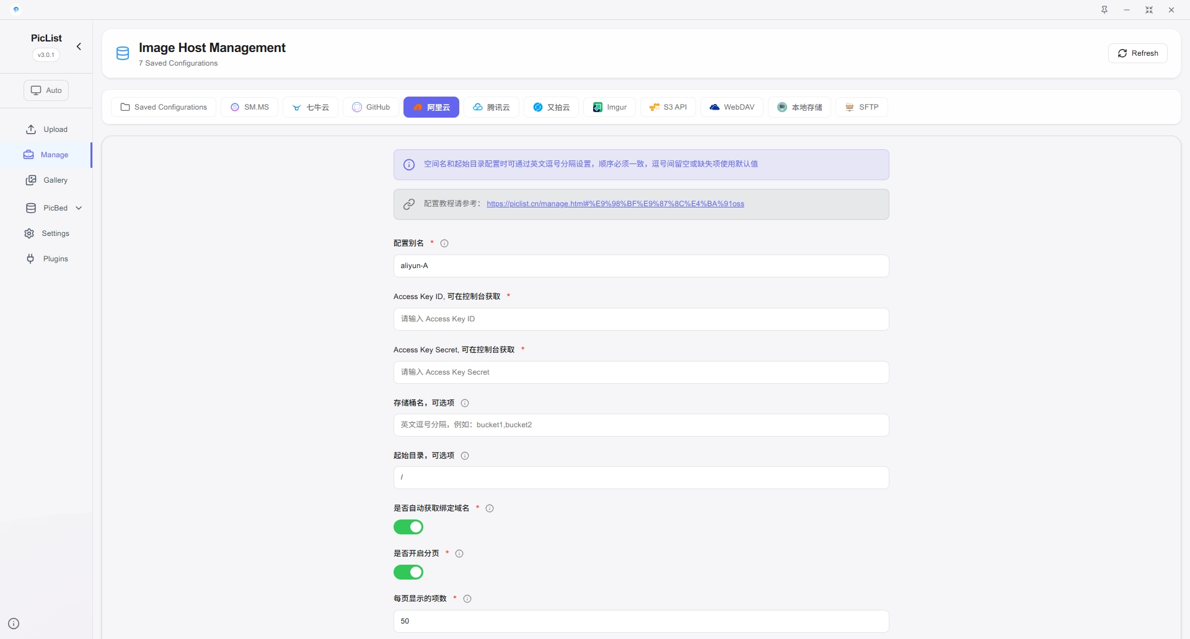Open the Upload page

(46, 129)
